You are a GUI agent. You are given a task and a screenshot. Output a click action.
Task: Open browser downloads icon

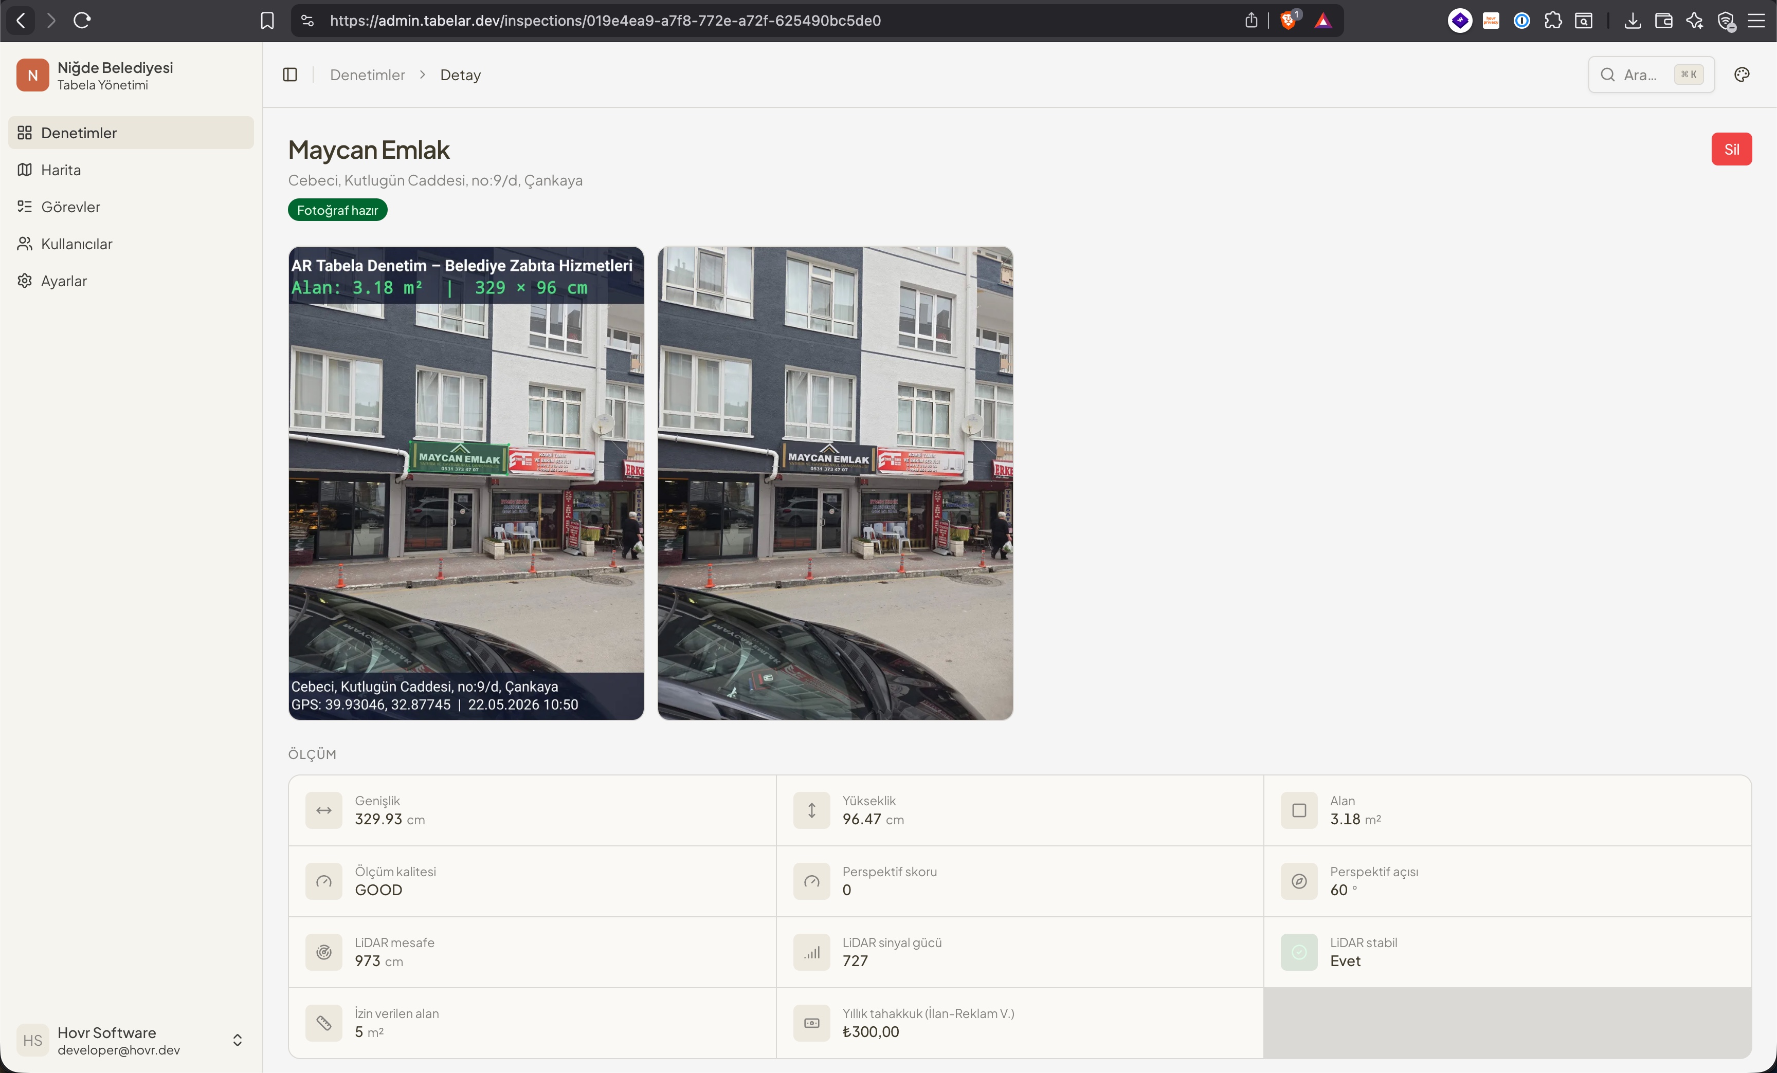click(x=1633, y=20)
